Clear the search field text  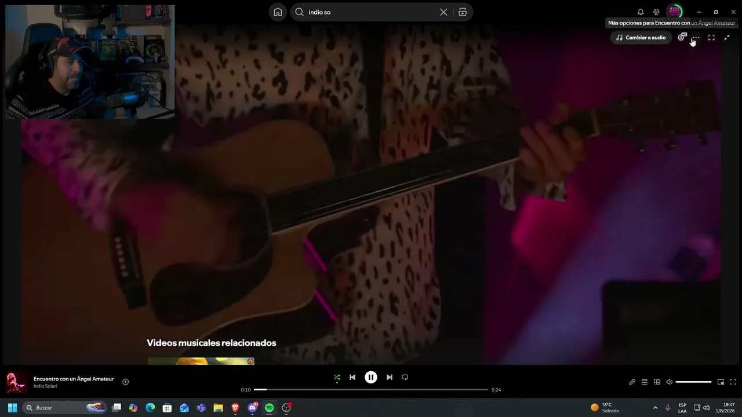click(443, 12)
